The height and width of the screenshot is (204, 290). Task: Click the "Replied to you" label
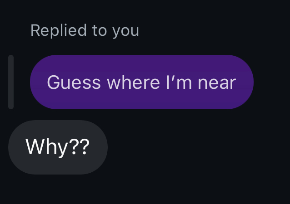point(85,31)
